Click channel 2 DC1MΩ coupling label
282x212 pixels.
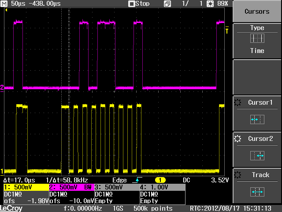point(58,194)
